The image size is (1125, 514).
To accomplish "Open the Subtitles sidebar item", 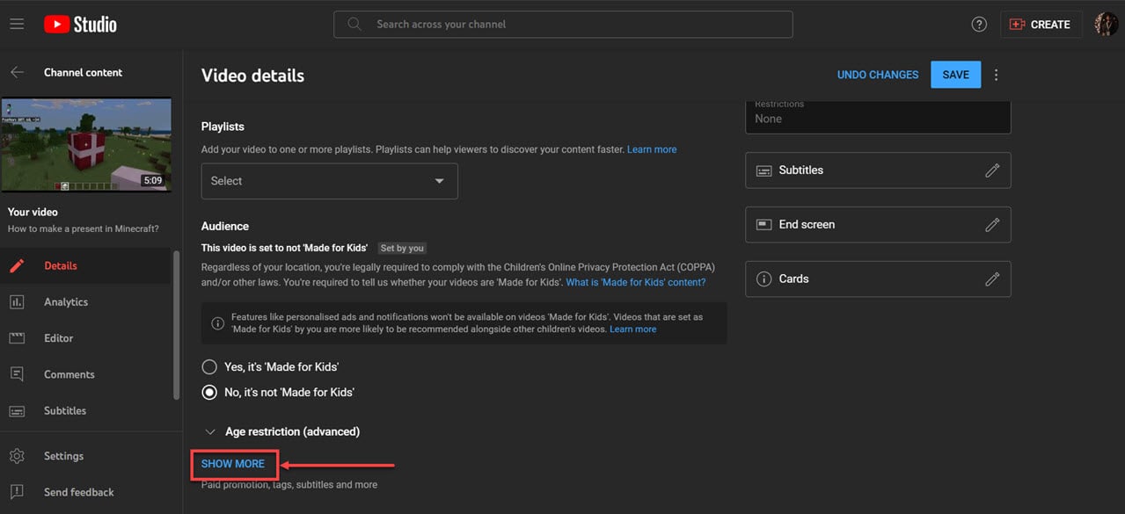I will [65, 410].
